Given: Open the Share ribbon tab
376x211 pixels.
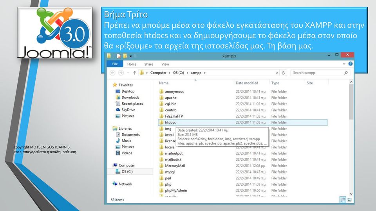Looking at the screenshot, I should [x=149, y=64].
